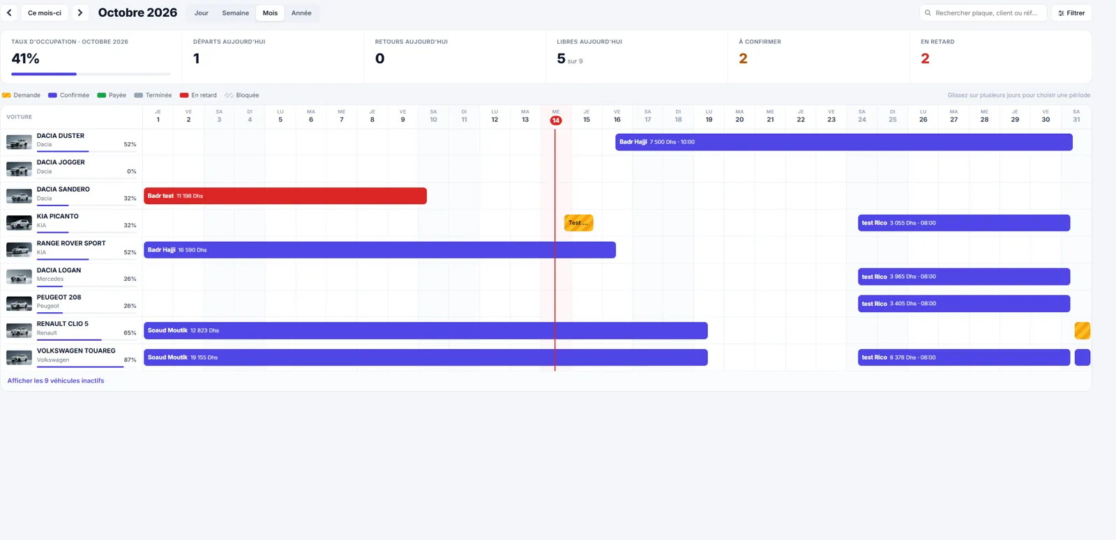Image resolution: width=1116 pixels, height=540 pixels.
Task: Click the small blue block on Volkswagen Touareg, day 31
Action: [1083, 357]
